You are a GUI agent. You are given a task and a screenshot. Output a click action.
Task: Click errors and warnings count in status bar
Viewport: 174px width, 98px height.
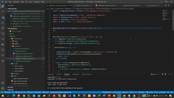tap(46, 92)
